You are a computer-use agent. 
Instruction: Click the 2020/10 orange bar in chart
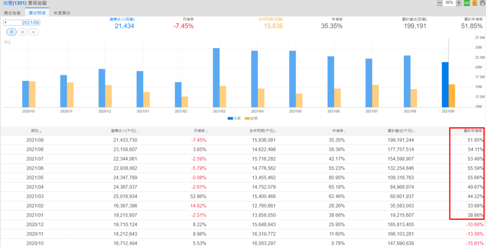(x=32, y=94)
